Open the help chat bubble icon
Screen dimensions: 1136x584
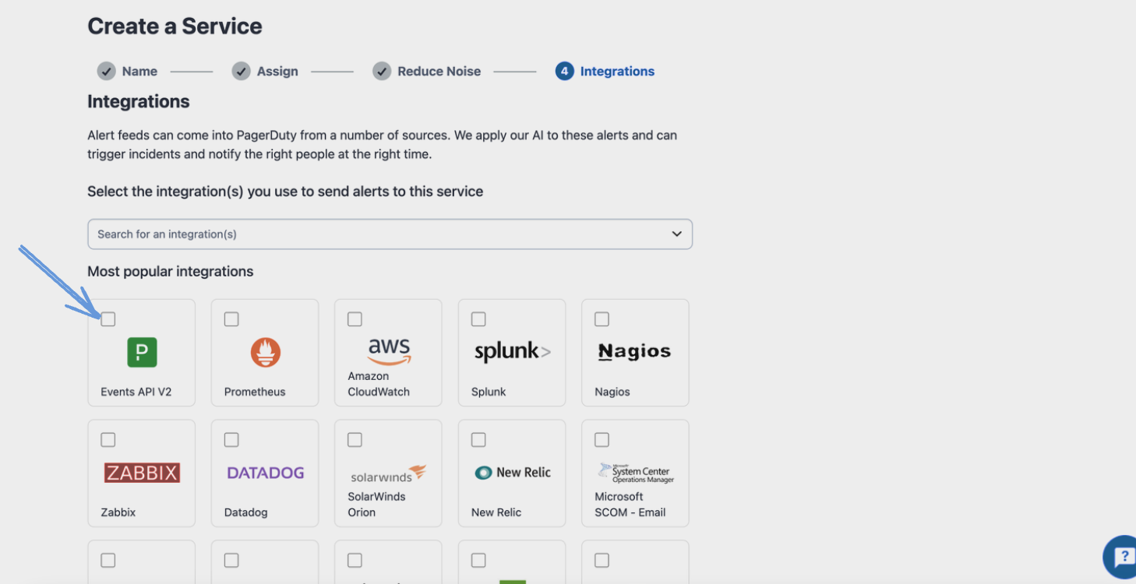click(x=1122, y=558)
